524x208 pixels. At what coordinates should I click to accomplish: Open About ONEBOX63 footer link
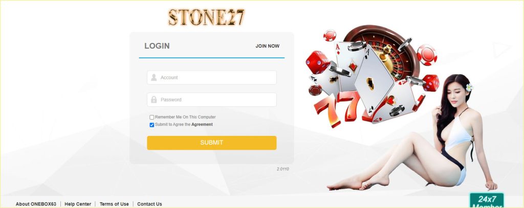[x=36, y=204]
